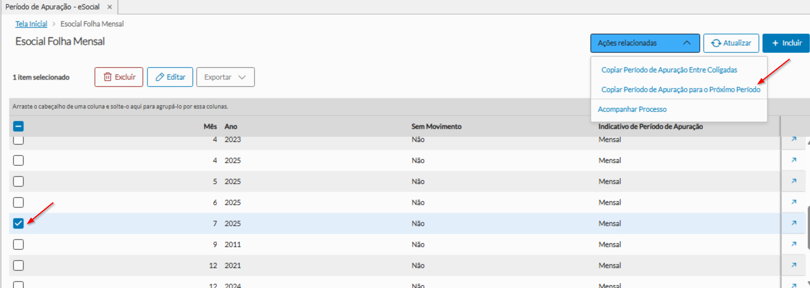Open record arrow icon for month 7 of 2025
810x288 pixels.
pyautogui.click(x=794, y=223)
